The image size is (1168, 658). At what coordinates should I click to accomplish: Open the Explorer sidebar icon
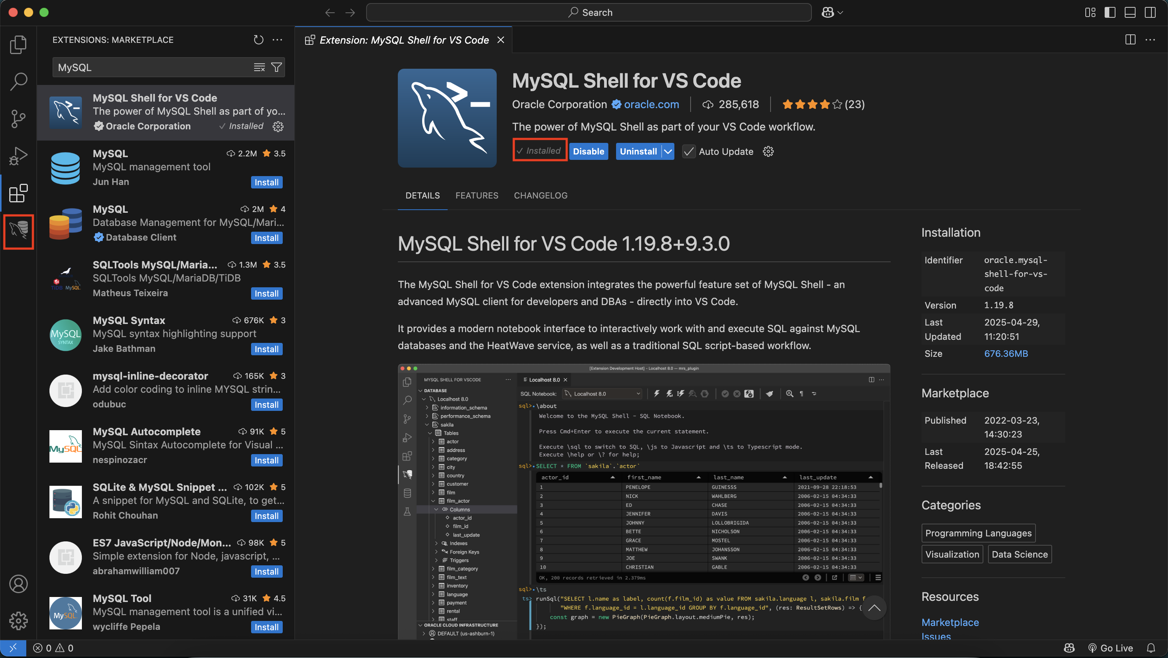(x=18, y=44)
